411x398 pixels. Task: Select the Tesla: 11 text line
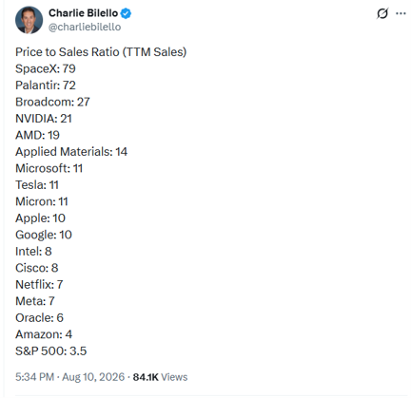pos(37,185)
